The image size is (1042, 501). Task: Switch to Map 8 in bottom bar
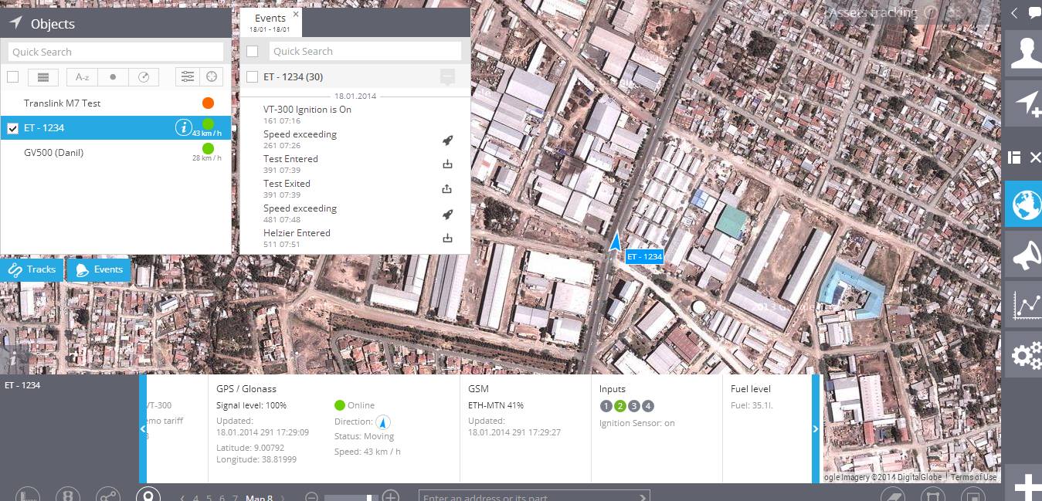[259, 498]
